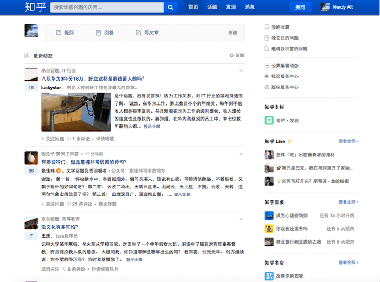Click the vote count 86 button
The height and width of the screenshot is (282, 380).
coord(31,170)
